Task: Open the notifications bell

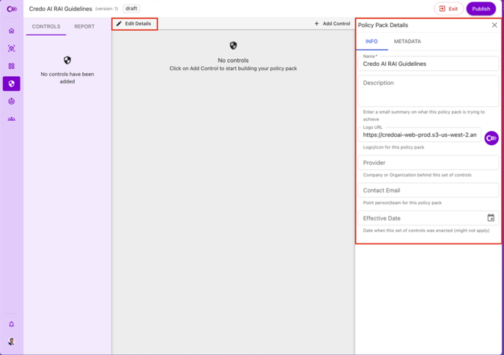Action: pyautogui.click(x=12, y=324)
